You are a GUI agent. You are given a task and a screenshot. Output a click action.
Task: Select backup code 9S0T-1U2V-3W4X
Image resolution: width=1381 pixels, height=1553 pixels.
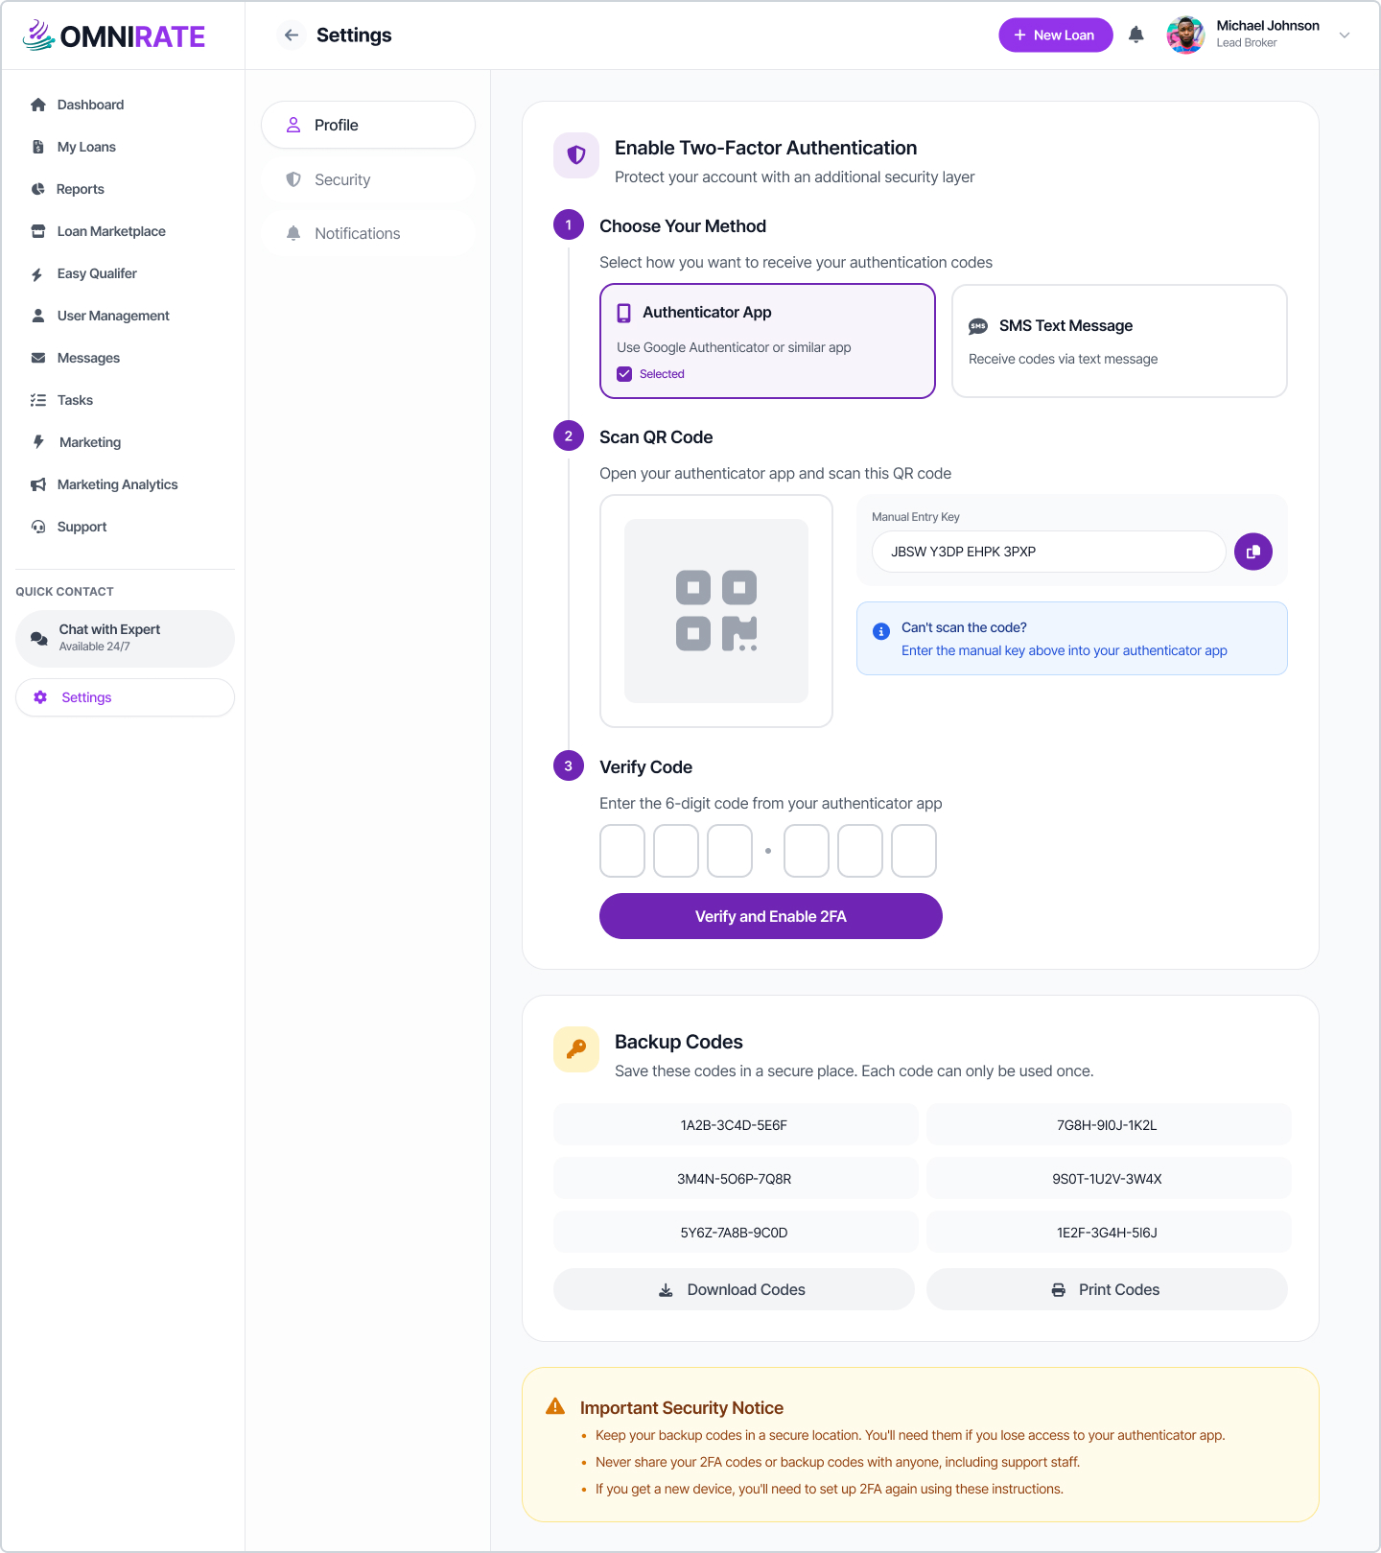pos(1109,1179)
